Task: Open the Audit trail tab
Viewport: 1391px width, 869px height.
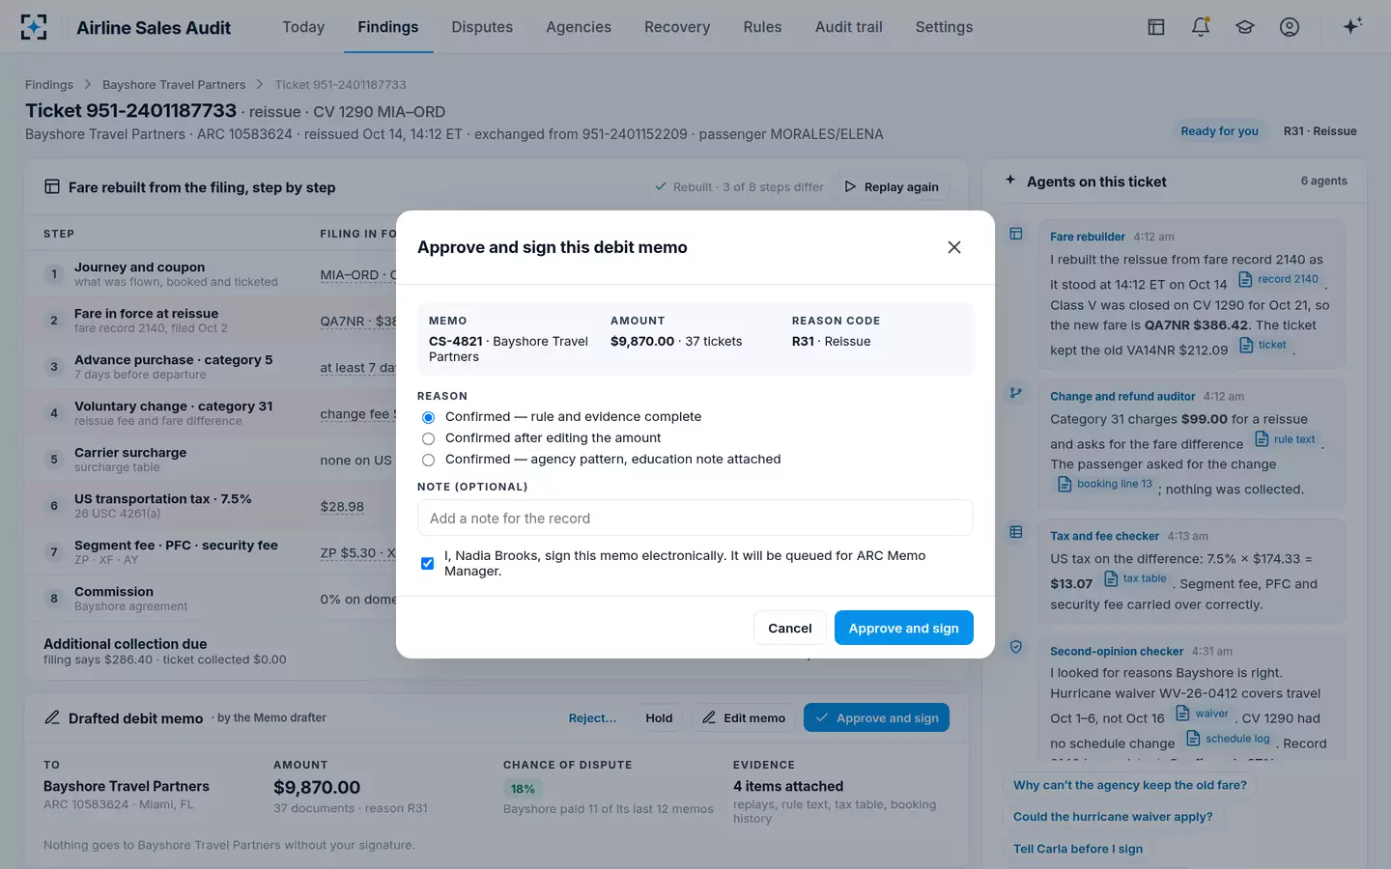Action: [848, 27]
